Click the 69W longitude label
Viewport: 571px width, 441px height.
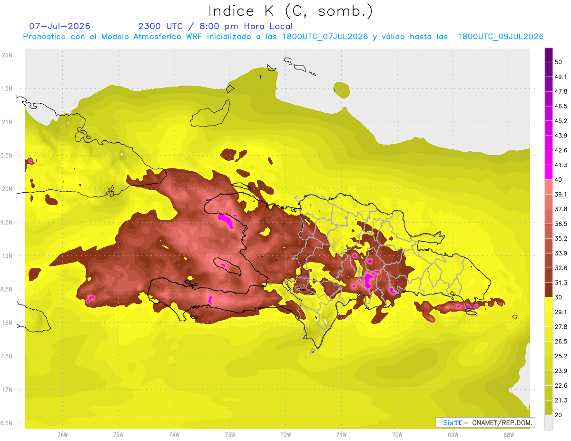(453, 434)
